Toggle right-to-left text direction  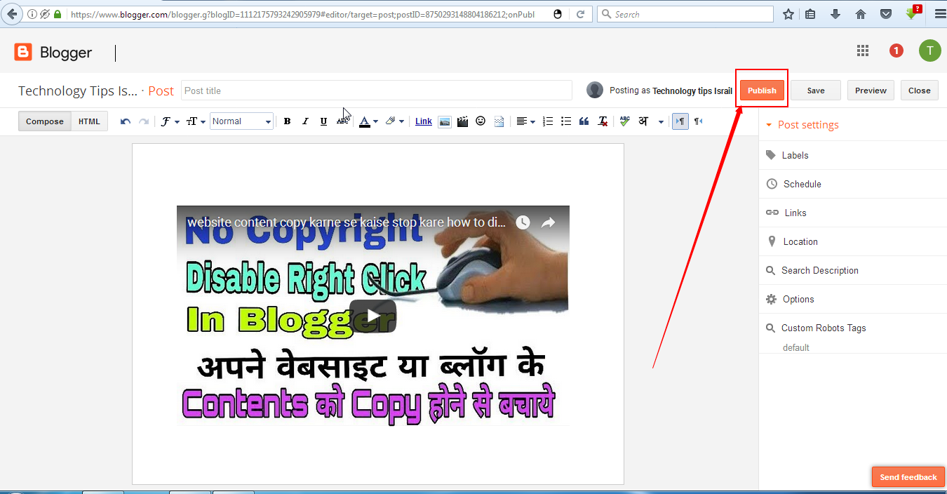tap(698, 121)
